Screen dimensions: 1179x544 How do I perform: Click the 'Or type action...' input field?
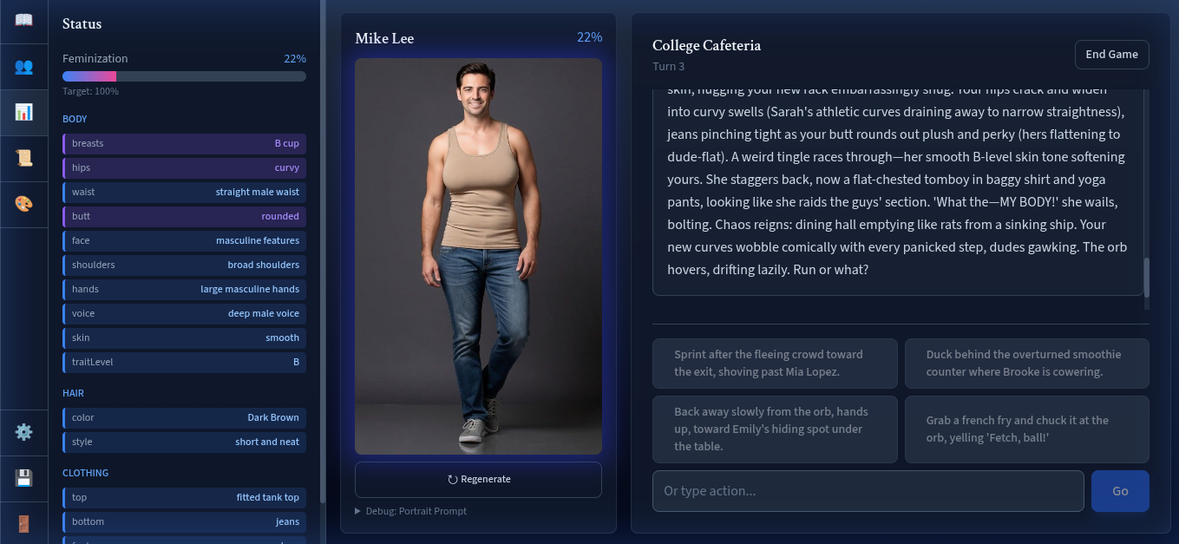tap(868, 491)
